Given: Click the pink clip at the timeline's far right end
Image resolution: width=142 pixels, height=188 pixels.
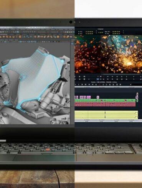Looking at the screenshot, I should (x=137, y=97).
